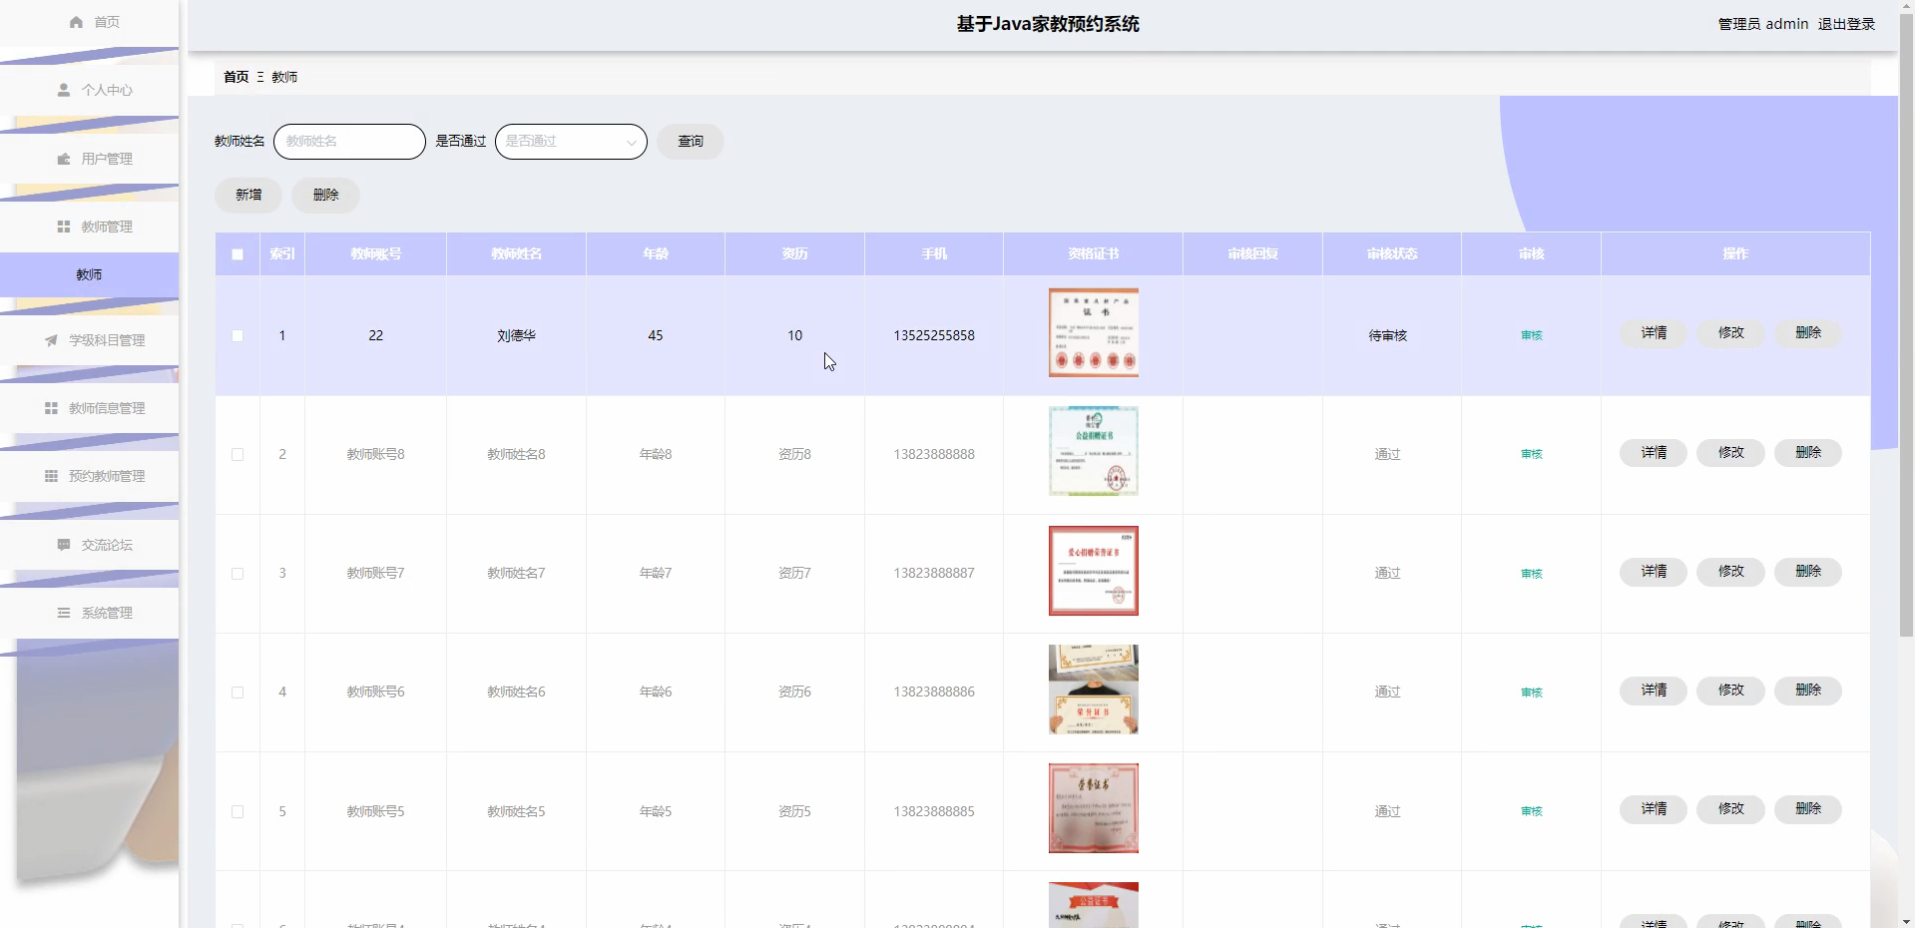Click the 新增 button
Image resolution: width=1915 pixels, height=928 pixels.
248,195
